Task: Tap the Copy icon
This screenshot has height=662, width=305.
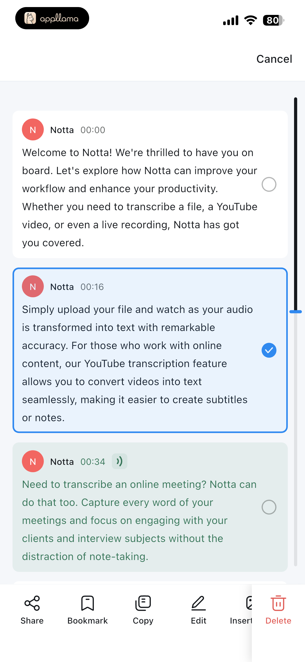Action: (143, 603)
